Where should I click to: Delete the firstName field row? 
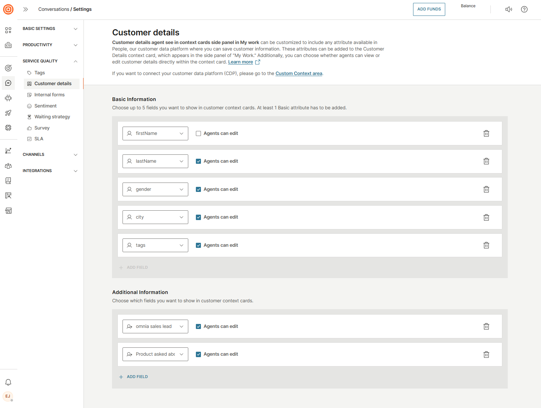(486, 133)
